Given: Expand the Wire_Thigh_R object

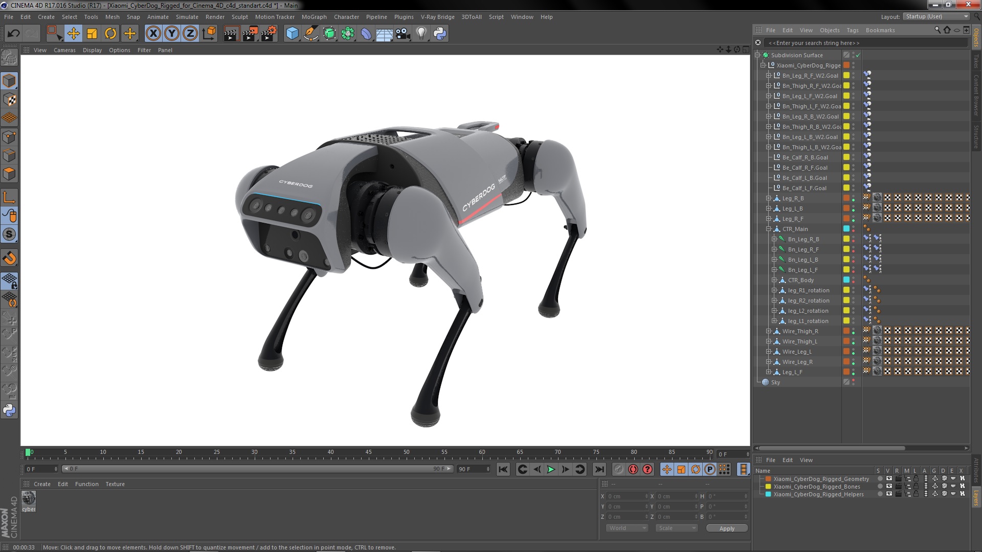Looking at the screenshot, I should tap(768, 331).
